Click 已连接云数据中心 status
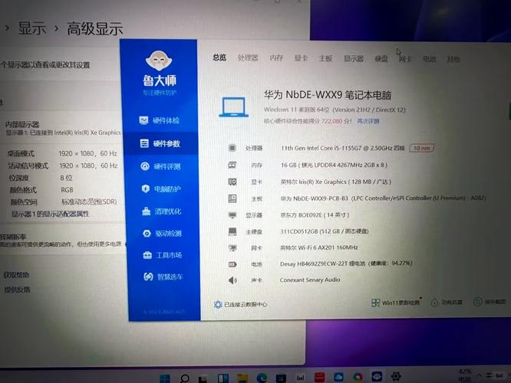The width and height of the screenshot is (511, 383). [240, 305]
